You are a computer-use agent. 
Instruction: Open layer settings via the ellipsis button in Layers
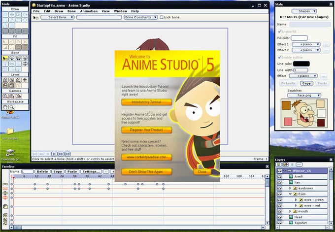pyautogui.click(x=299, y=165)
